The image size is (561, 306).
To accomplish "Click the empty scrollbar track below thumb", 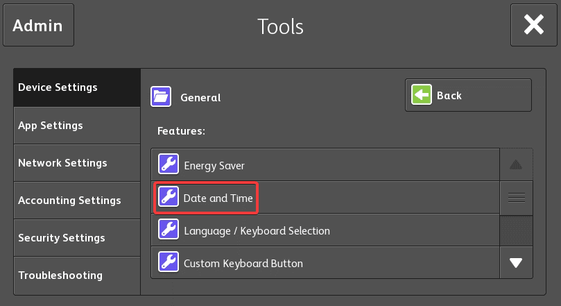I will point(516,230).
